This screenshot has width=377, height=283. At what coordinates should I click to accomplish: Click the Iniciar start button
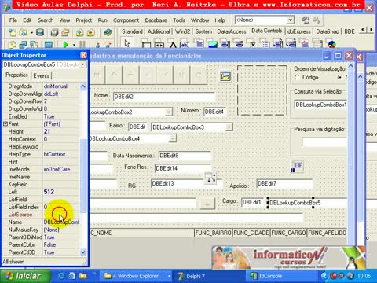coord(25,276)
